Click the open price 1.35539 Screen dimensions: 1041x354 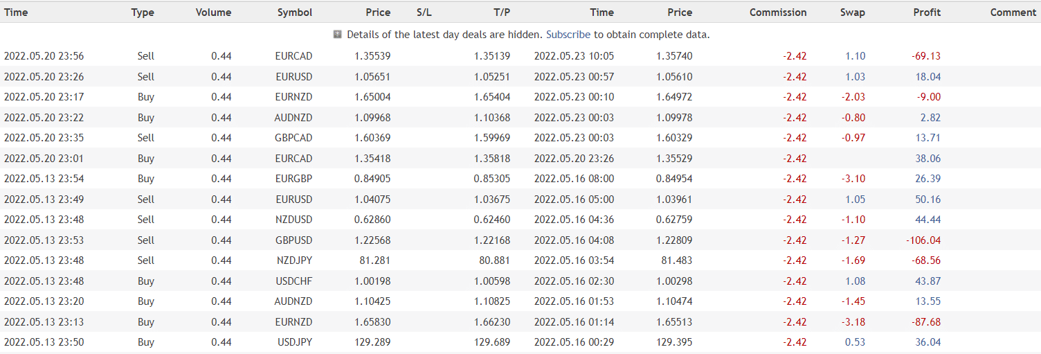372,56
